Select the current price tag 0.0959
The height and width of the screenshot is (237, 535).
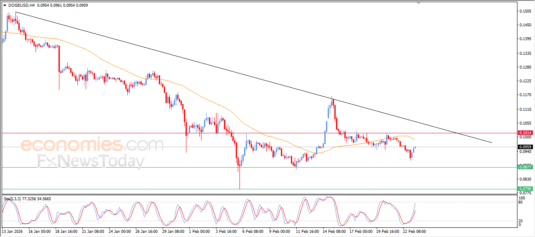pos(525,147)
